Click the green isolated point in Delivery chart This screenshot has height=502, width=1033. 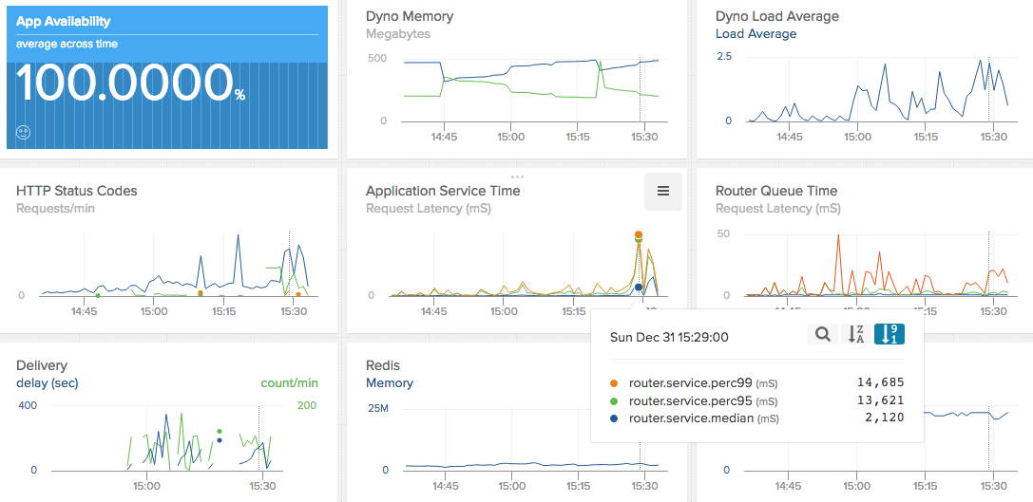[x=220, y=432]
